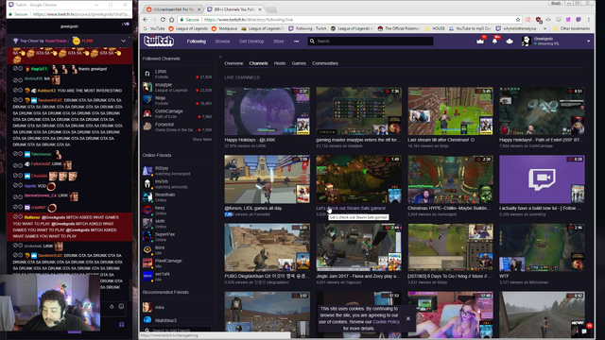The width and height of the screenshot is (605, 340).
Task: Open Happy Holidays LIRIK stream thumbnail
Action: 267,111
